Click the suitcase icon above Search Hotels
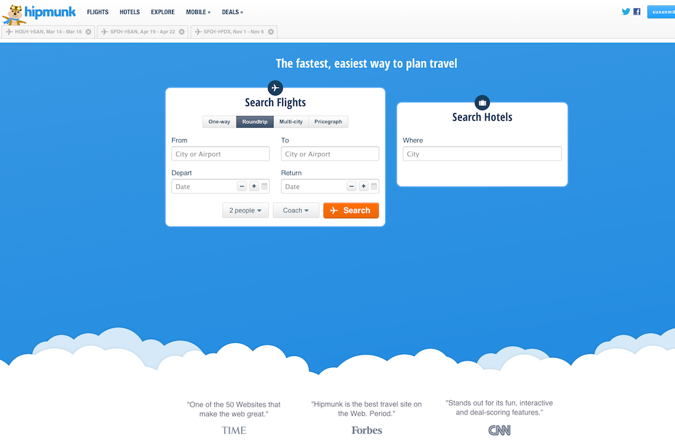 click(x=482, y=104)
